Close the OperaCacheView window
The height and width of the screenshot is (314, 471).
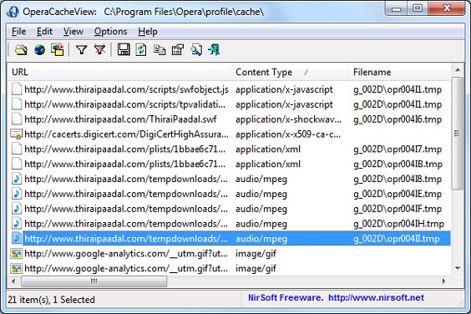tap(447, 8)
